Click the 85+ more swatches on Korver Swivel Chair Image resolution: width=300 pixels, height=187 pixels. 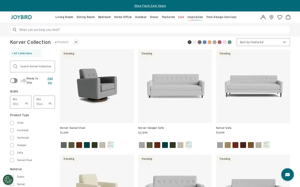coord(110,145)
